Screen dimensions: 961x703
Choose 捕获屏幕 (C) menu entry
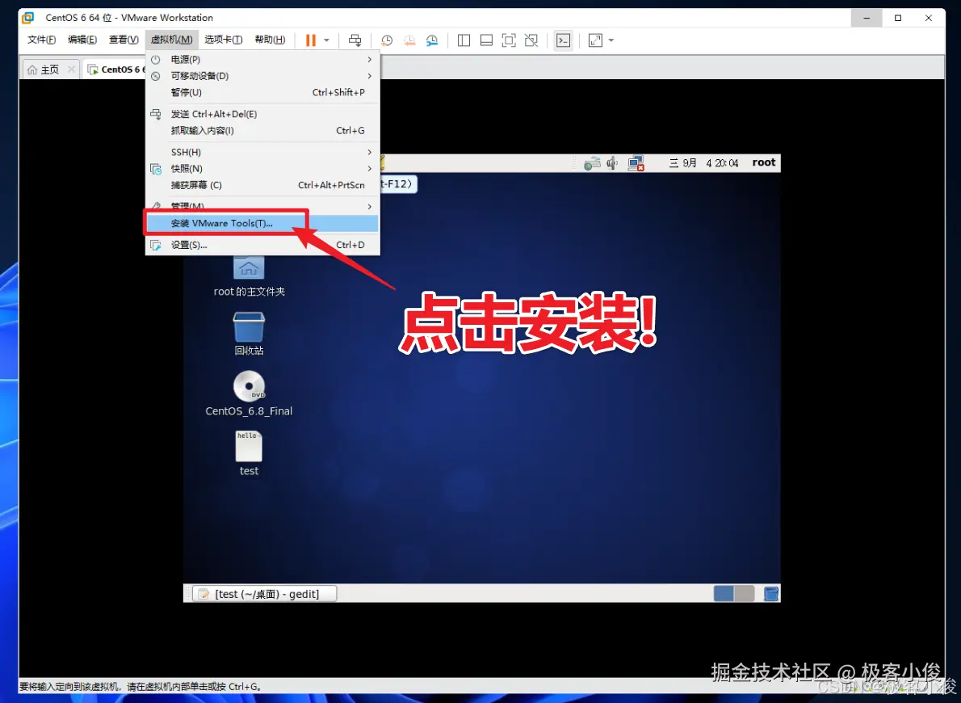pyautogui.click(x=262, y=185)
